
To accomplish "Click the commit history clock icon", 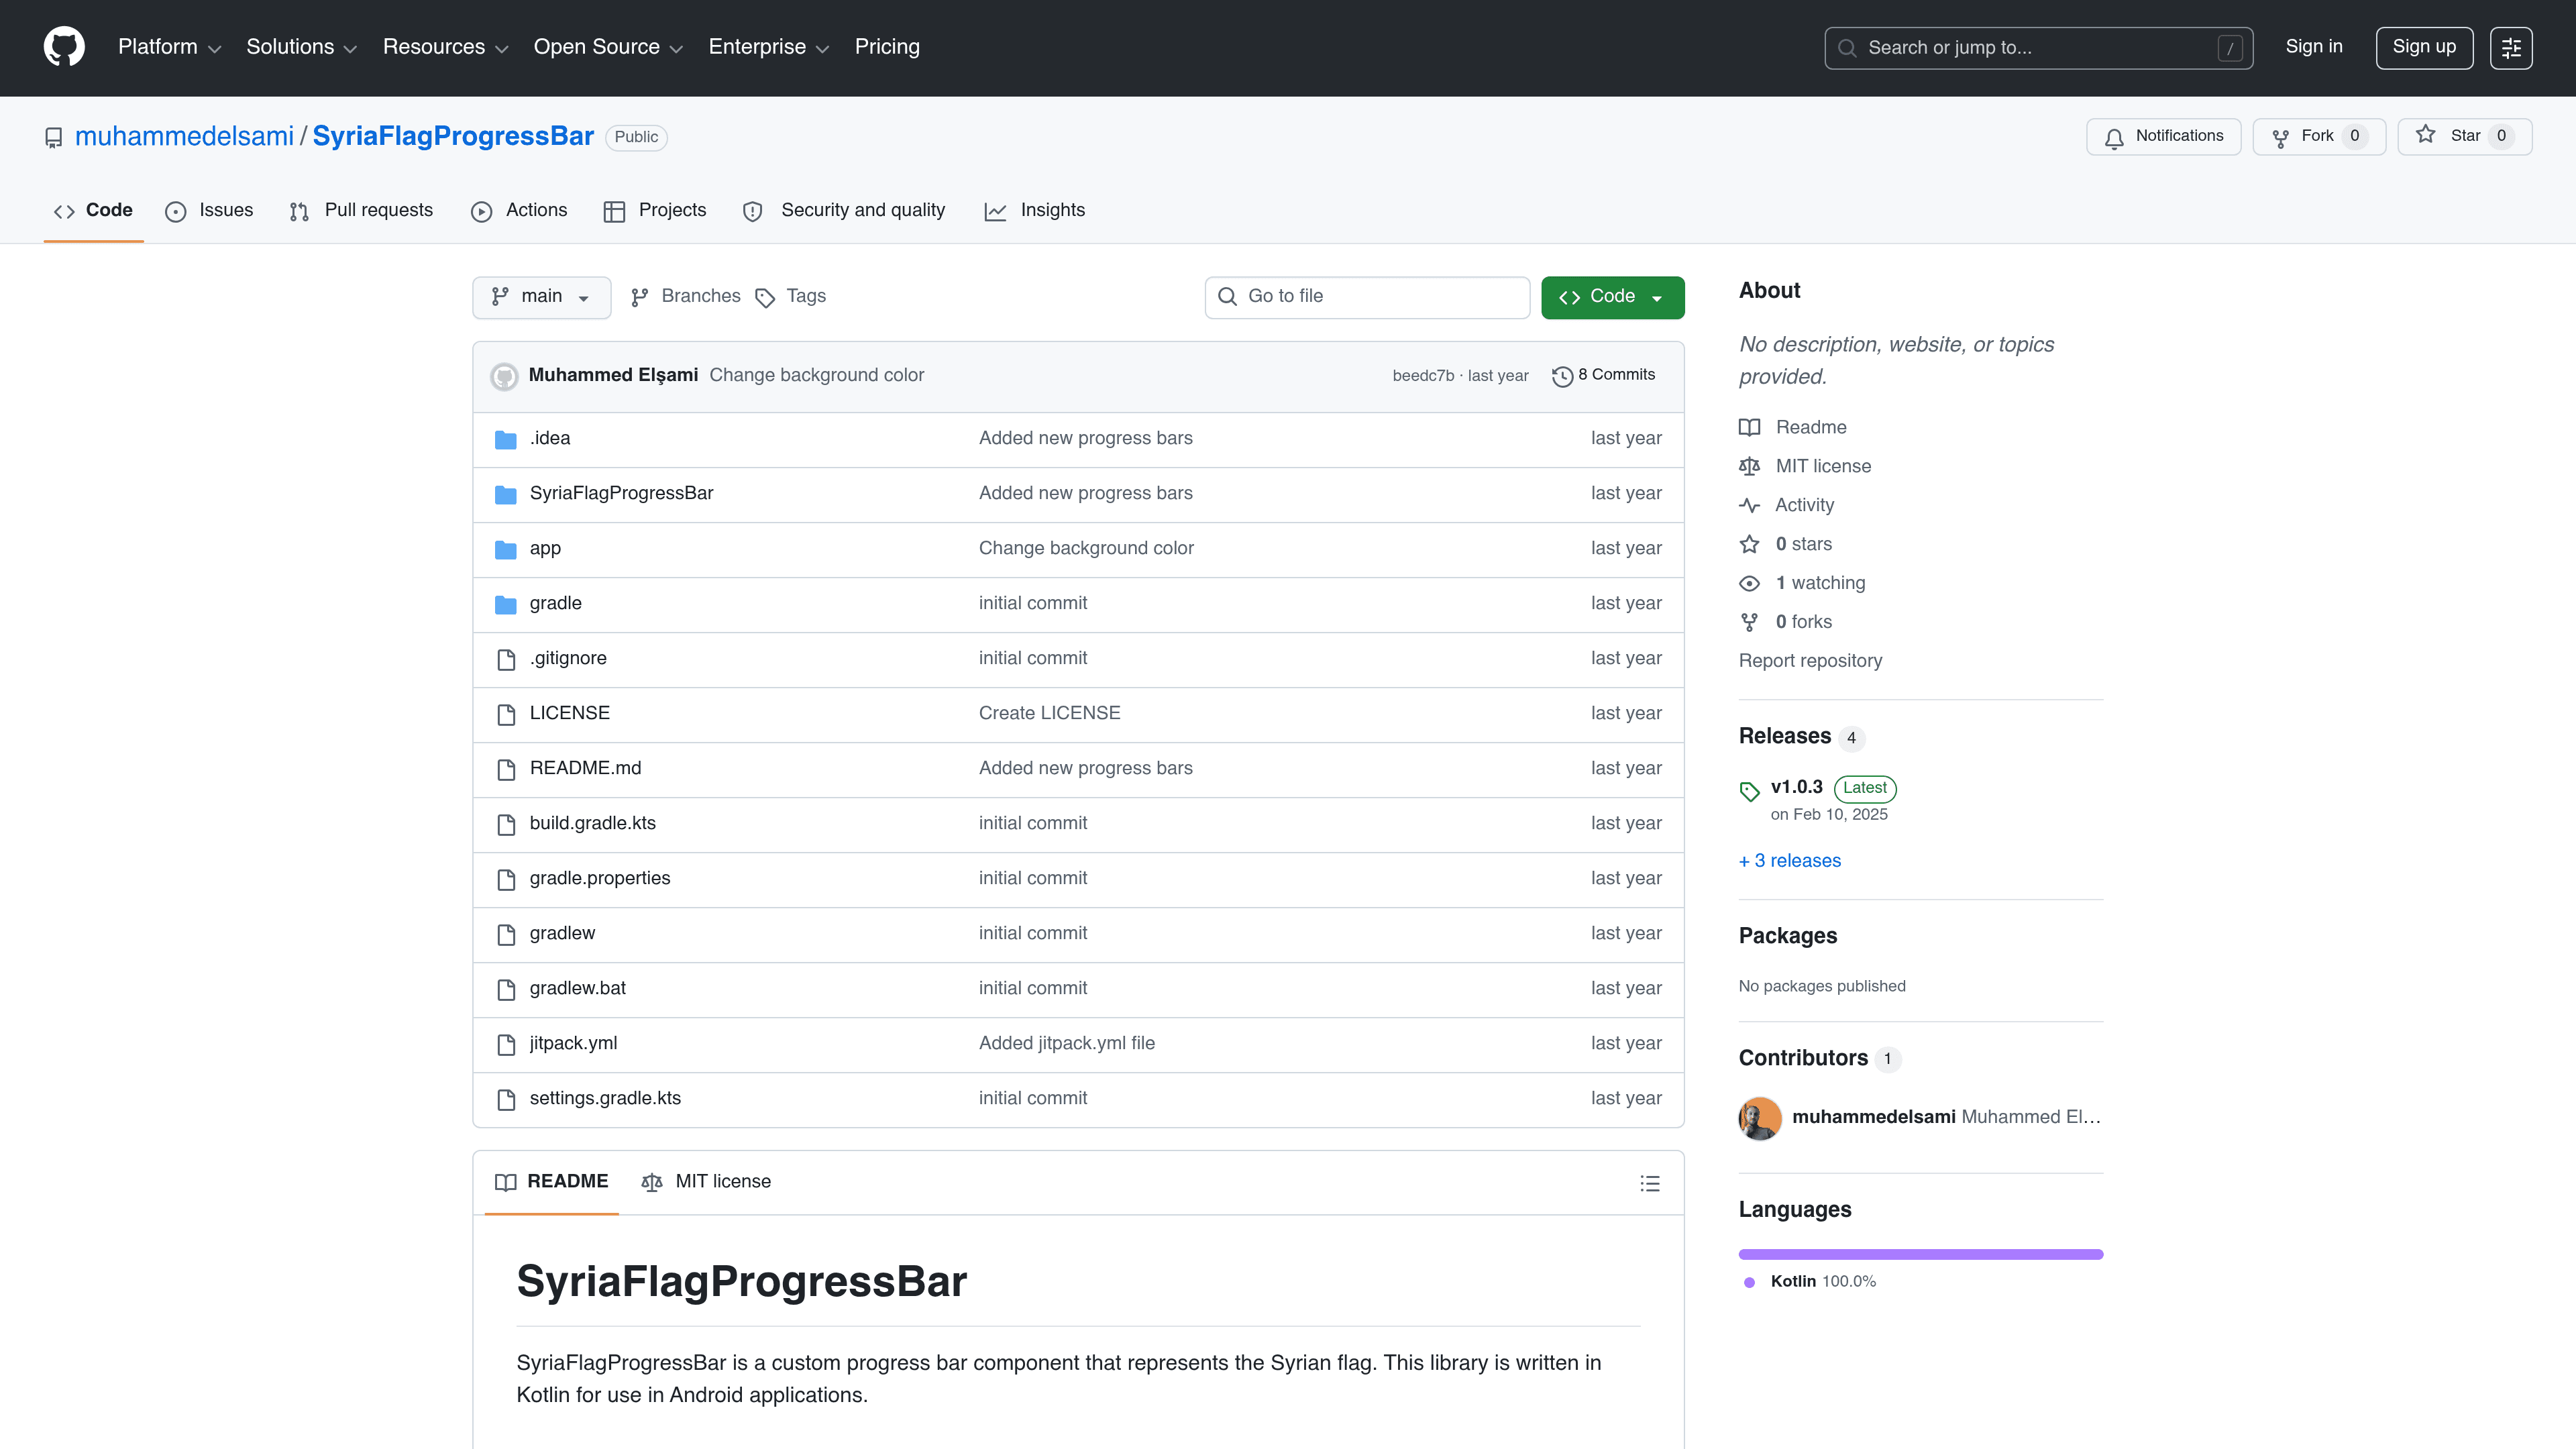I will pos(1562,376).
